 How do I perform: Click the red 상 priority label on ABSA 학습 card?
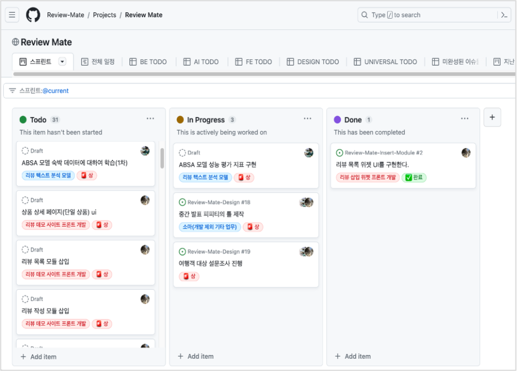tap(87, 175)
